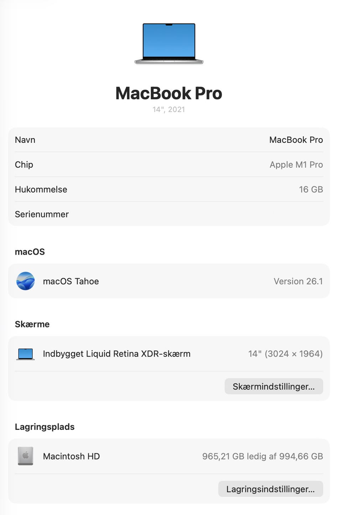Click the Macintosh HD drive icon

click(25, 456)
